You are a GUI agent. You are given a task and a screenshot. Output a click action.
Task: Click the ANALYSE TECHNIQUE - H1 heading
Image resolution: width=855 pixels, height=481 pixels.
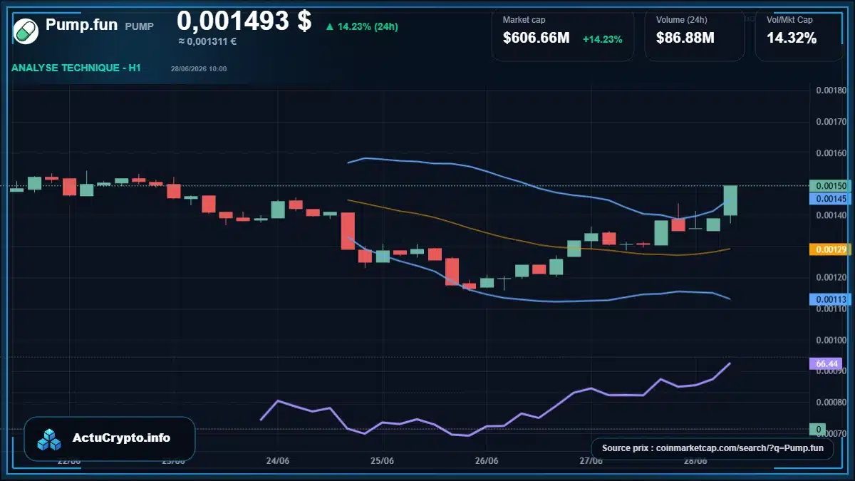(x=76, y=68)
